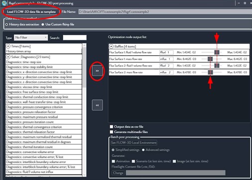
Task: Click the list scrollbar up arrow
Action: [84, 45]
